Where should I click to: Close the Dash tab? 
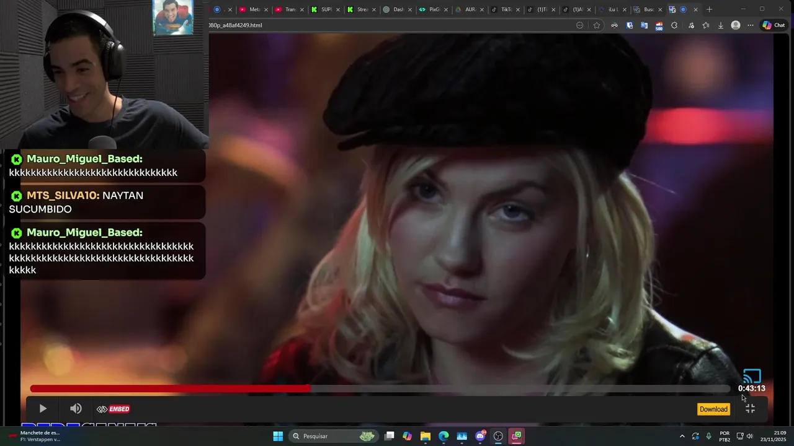410,9
